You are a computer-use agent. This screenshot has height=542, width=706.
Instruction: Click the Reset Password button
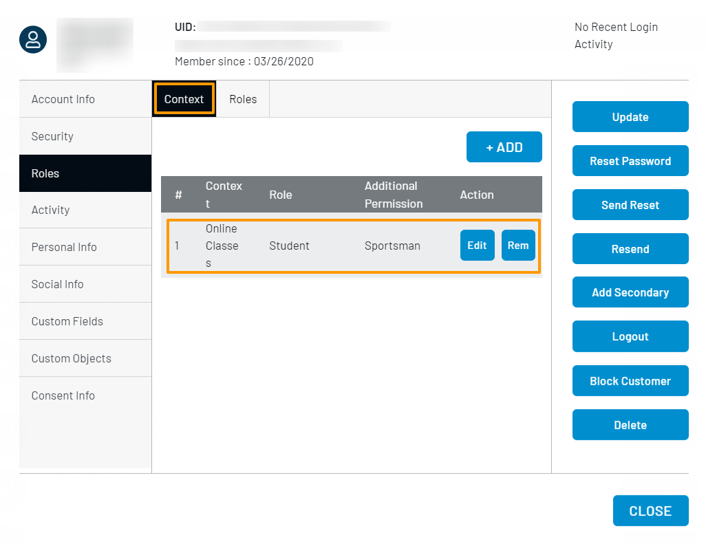coord(630,160)
